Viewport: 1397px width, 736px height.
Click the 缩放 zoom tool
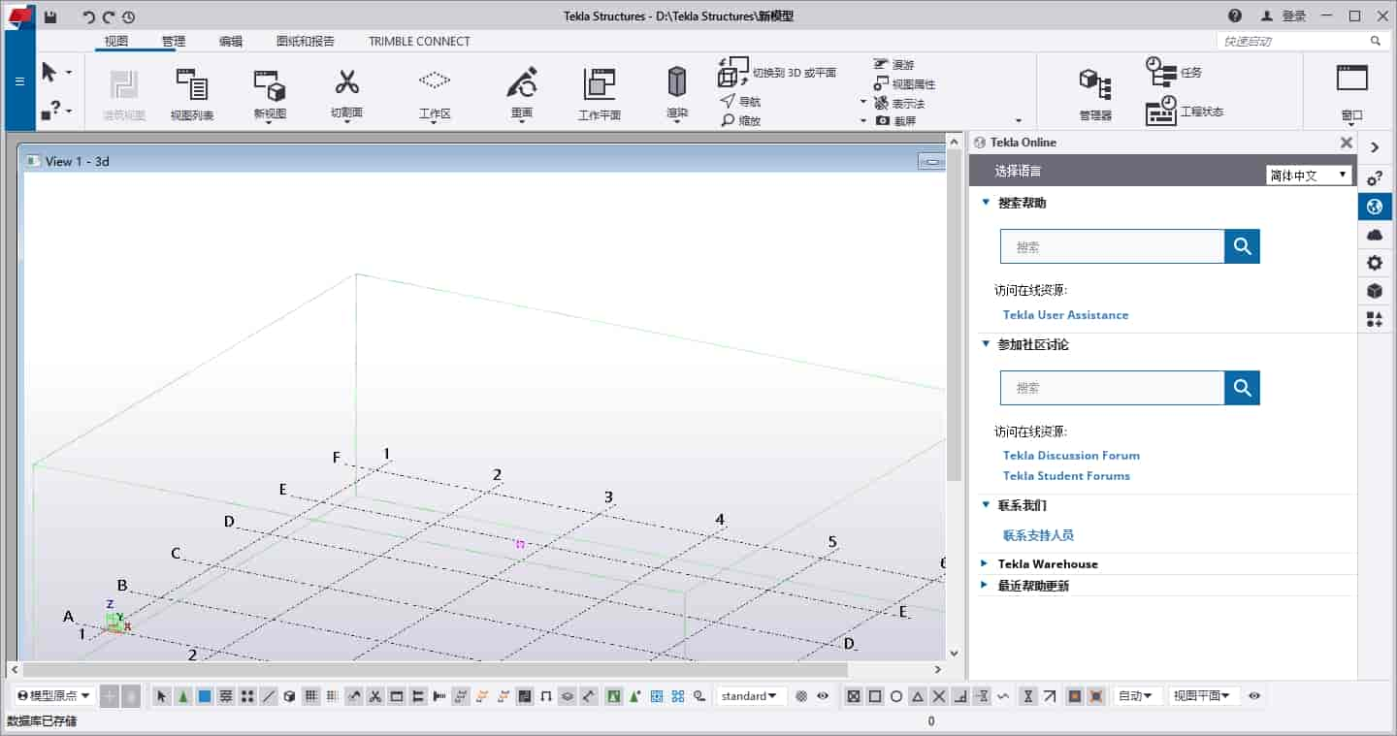[741, 120]
